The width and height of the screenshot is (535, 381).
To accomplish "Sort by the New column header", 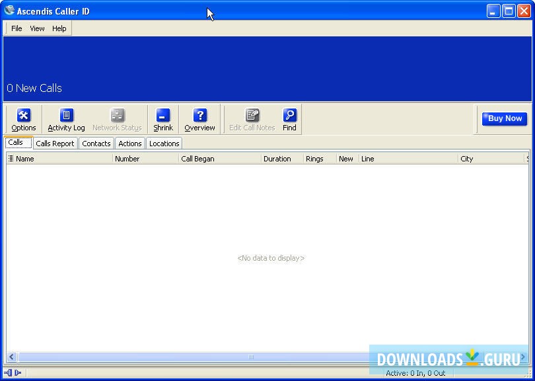I will [347, 159].
